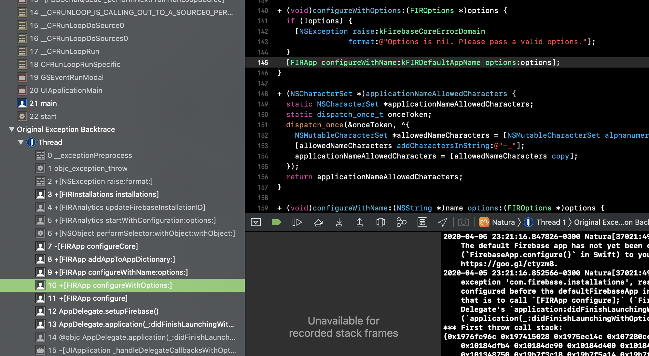Click line number 148 in the gutter

[x=263, y=94]
